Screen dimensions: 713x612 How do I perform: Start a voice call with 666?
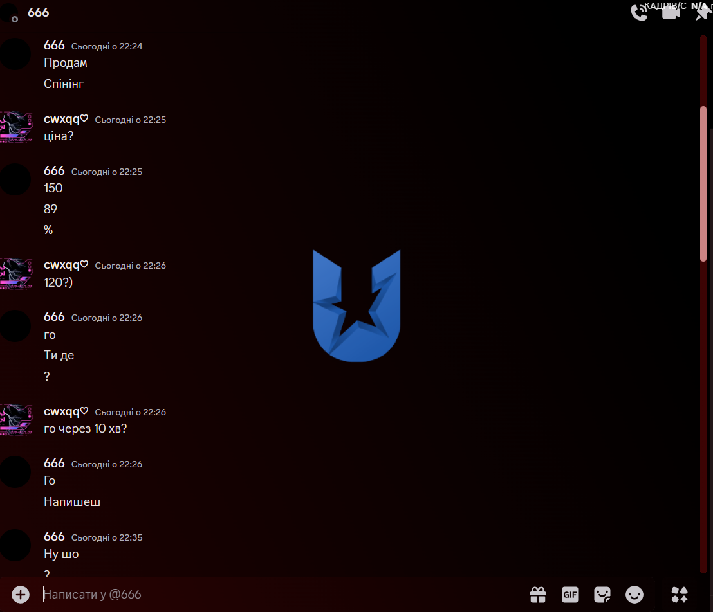coord(639,13)
